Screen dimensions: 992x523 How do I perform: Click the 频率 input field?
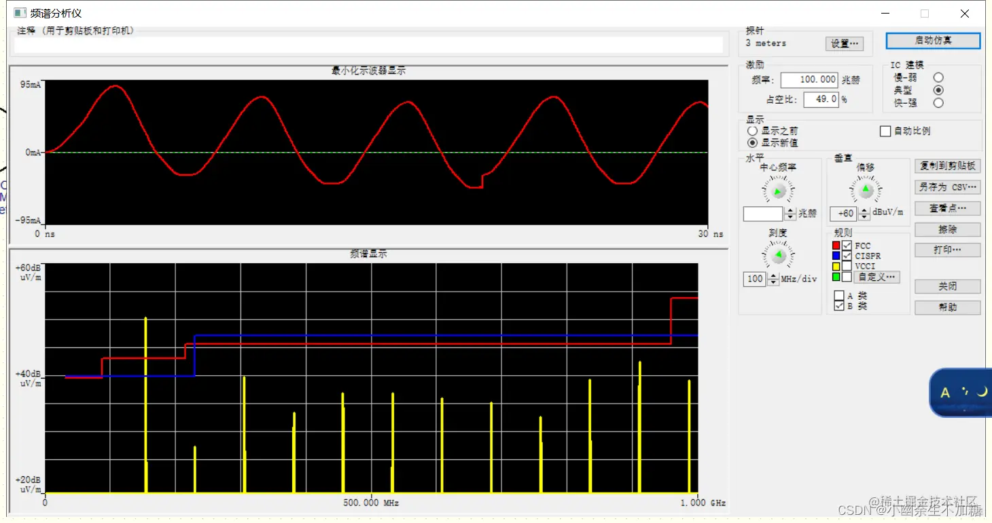coord(809,80)
